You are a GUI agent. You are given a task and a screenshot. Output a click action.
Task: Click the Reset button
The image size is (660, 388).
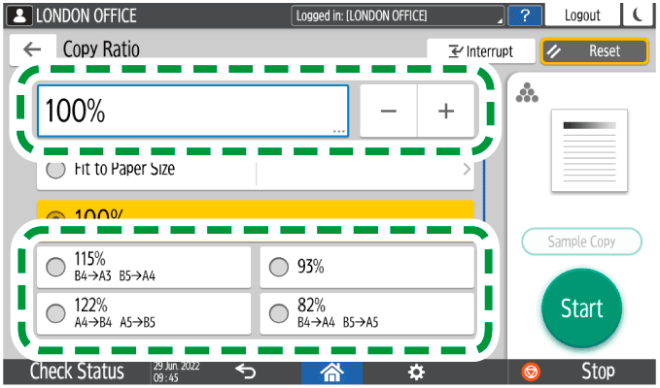(x=594, y=50)
